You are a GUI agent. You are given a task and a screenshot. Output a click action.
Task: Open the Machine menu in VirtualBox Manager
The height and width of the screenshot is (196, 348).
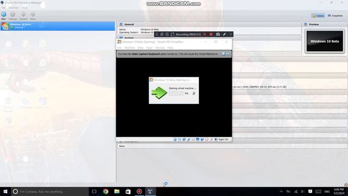tap(14, 8)
